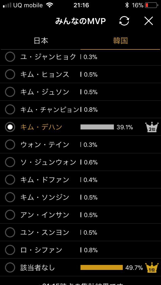Tap the gold 49.7% vote bar

(x=102, y=267)
